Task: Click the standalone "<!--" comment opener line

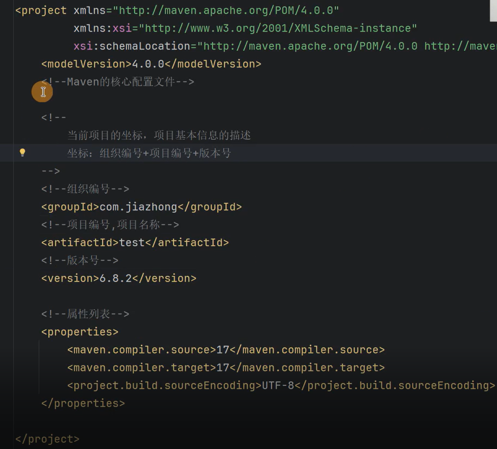Action: click(54, 117)
